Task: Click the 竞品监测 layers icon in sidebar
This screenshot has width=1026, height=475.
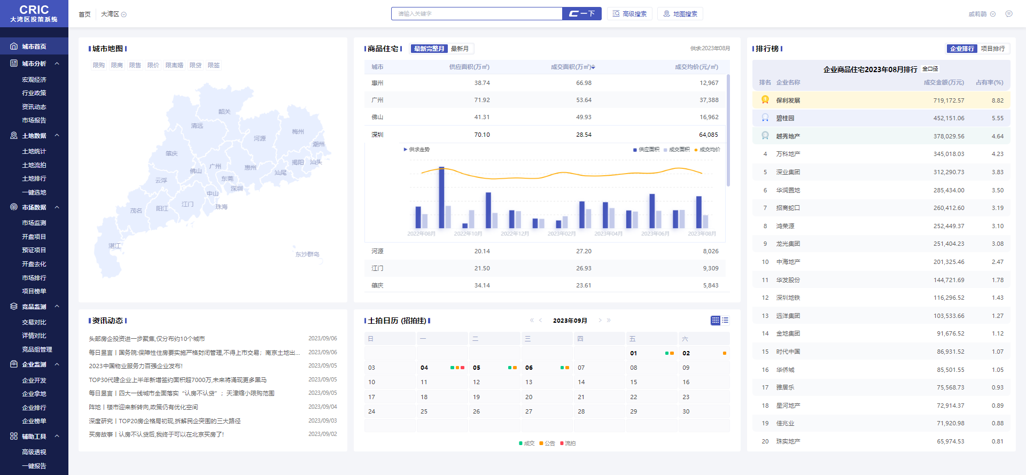Action: (x=14, y=307)
